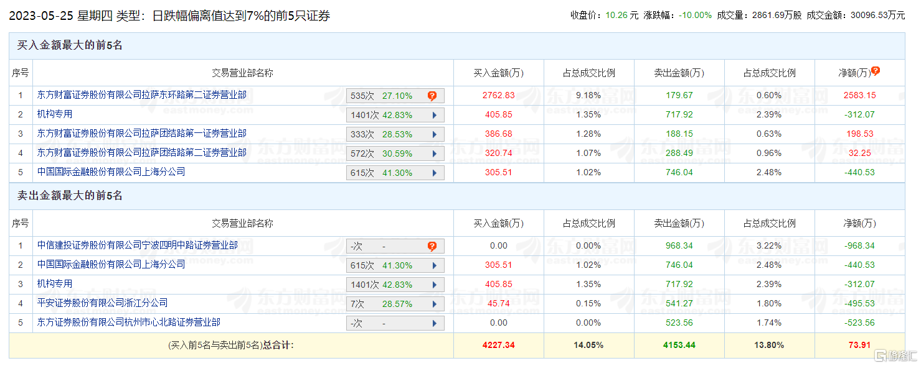The image size is (921, 366).
Task: Select buy amount 45.74
Action: pyautogui.click(x=499, y=304)
